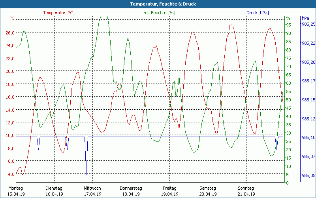Click the deepest blue pressure dip on Mittwoch

pos(86,173)
